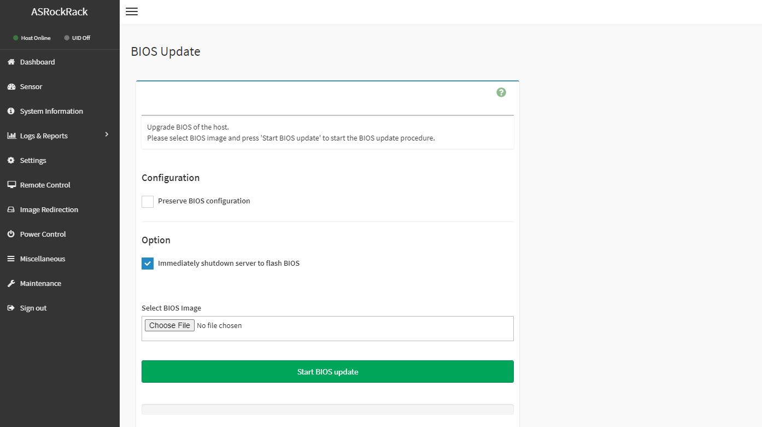Click the Settings gear icon
Viewport: 762px width, 427px height.
[11, 161]
